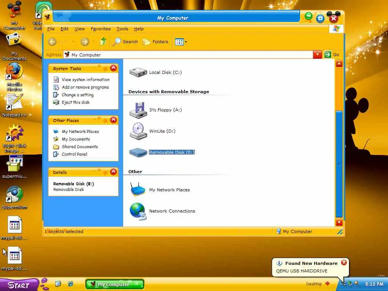Click the My Computer taskbar button
388x291 pixels.
pos(114,284)
